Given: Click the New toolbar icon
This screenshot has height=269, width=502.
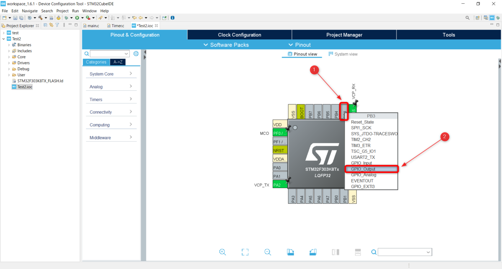Looking at the screenshot, I should click(4, 18).
